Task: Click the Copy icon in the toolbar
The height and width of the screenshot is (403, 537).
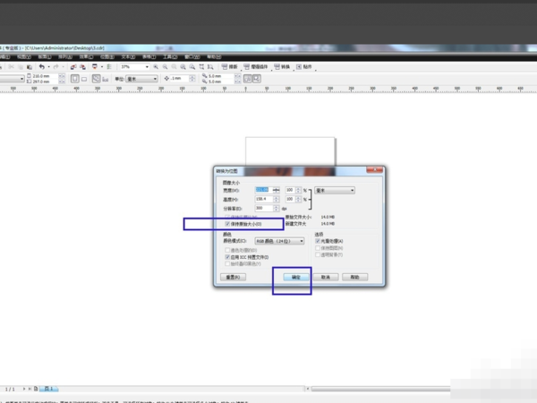Action: (x=21, y=67)
